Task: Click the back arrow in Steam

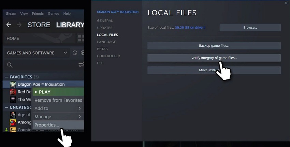Action: 9,25
